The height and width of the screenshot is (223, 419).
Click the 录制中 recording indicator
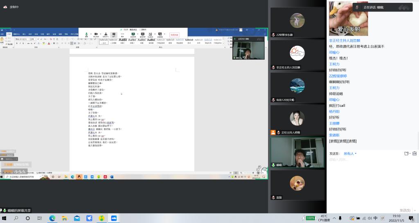coord(14,7)
